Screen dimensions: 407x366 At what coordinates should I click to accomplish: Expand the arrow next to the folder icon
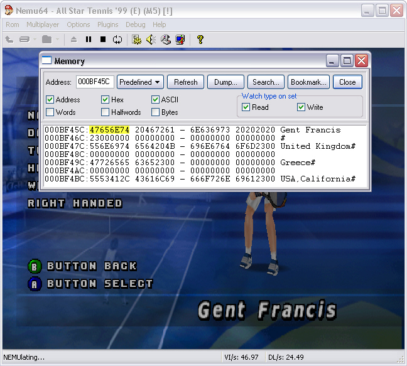(x=57, y=40)
